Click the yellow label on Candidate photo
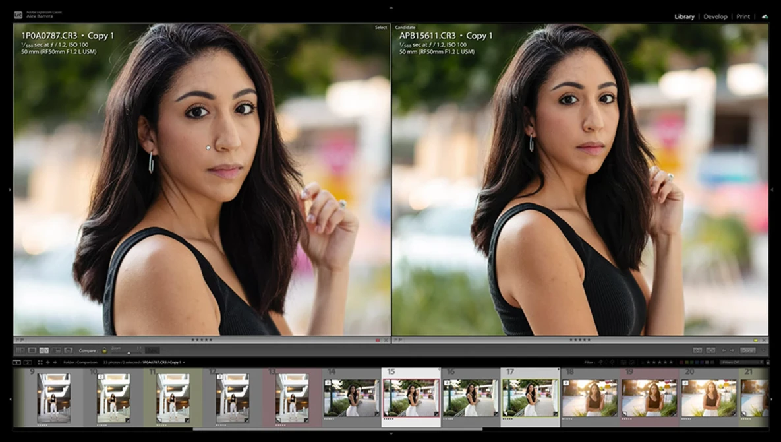Viewport: 781px width, 442px height. coord(755,340)
